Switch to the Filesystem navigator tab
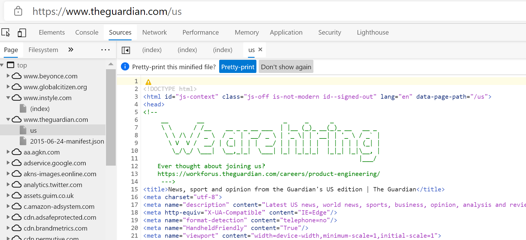This screenshot has height=240, width=526. coord(43,50)
